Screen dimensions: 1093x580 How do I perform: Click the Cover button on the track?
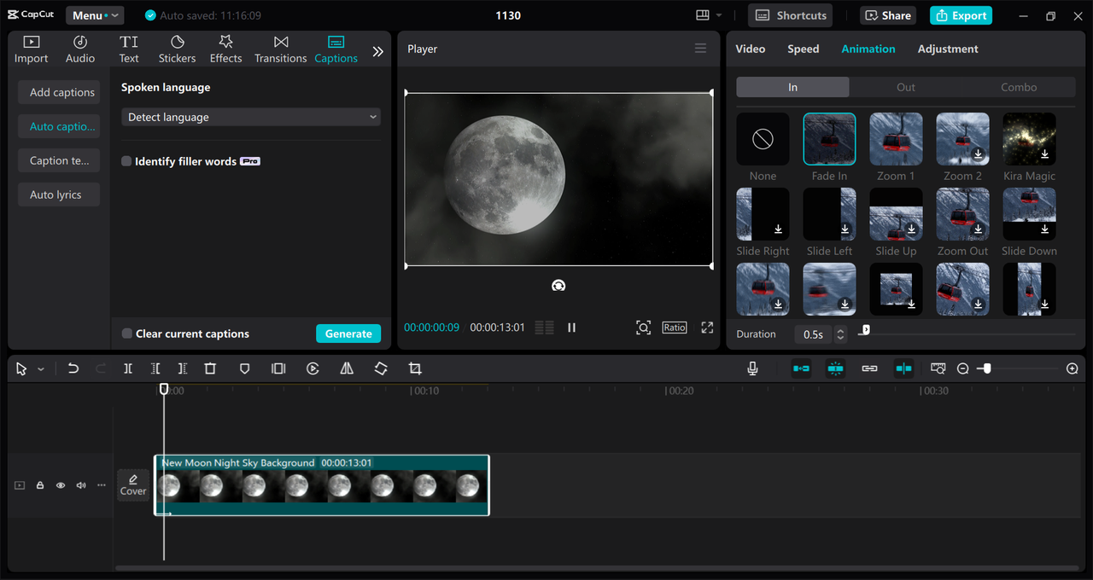click(133, 484)
